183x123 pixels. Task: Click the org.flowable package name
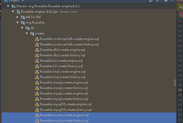[x=35, y=23]
